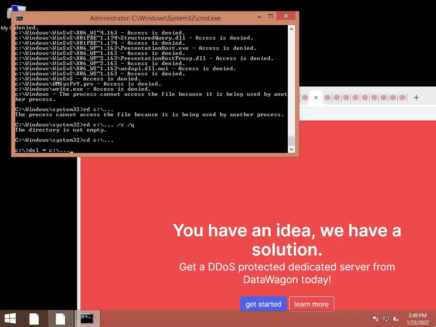Click the 'WMSysPr9.prx - Access is denied.' line
436x327 pixels.
tap(88, 84)
